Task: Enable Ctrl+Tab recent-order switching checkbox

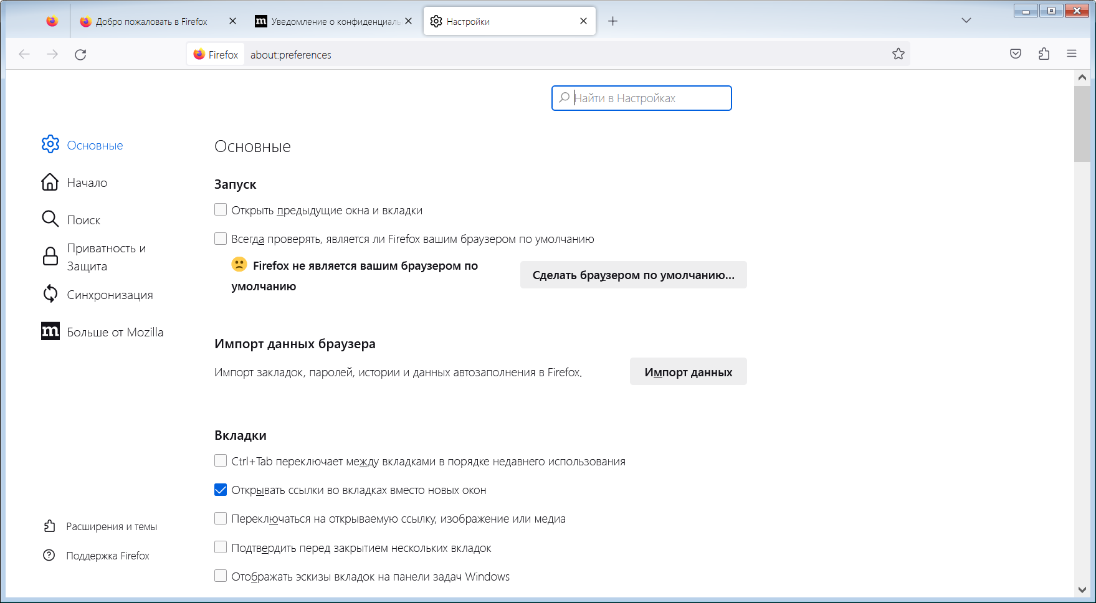Action: (221, 461)
